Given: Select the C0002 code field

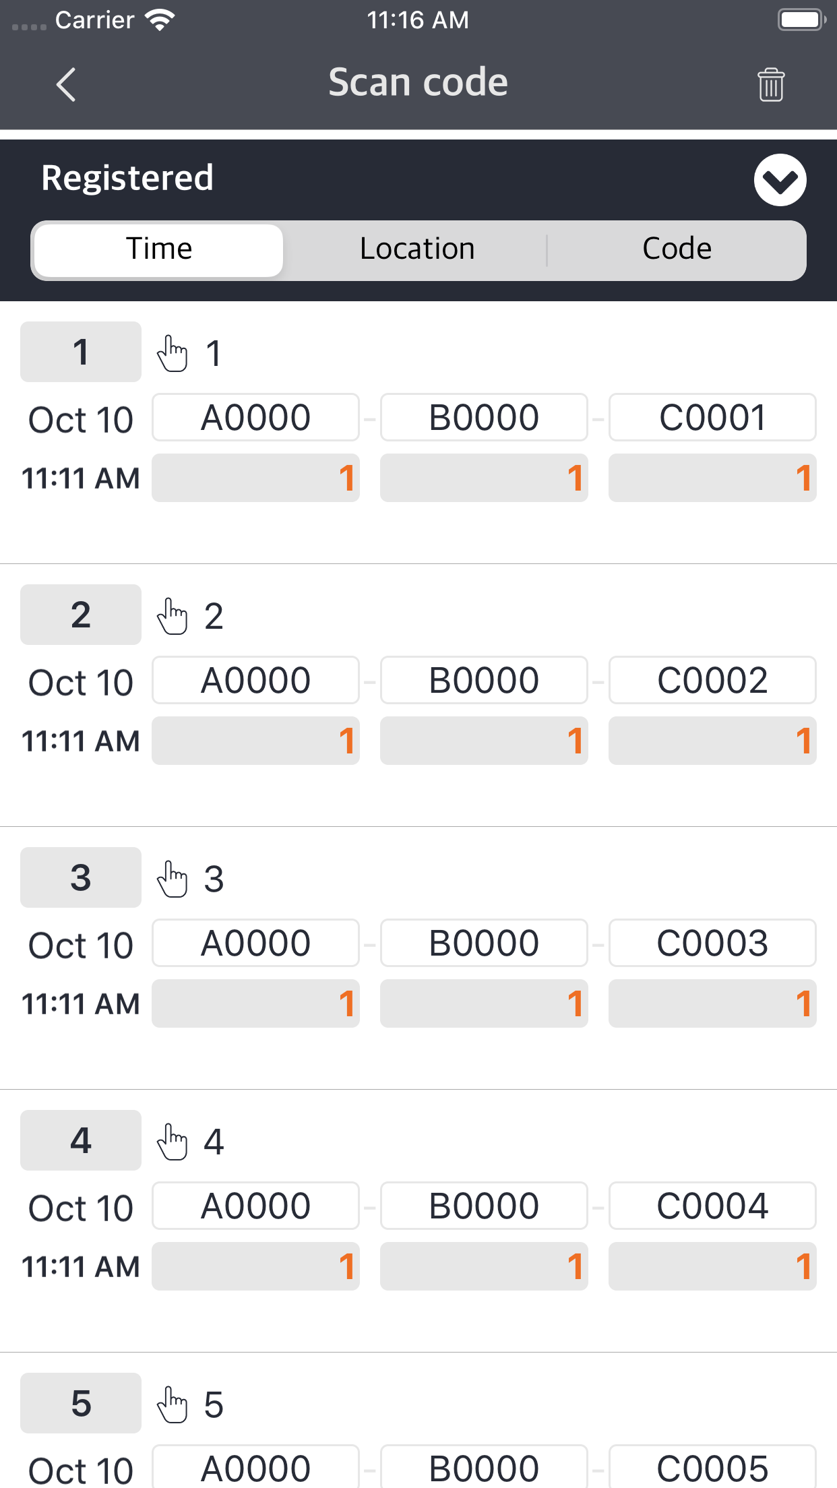Looking at the screenshot, I should click(712, 680).
